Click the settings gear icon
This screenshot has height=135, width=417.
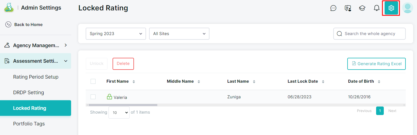coord(391,8)
